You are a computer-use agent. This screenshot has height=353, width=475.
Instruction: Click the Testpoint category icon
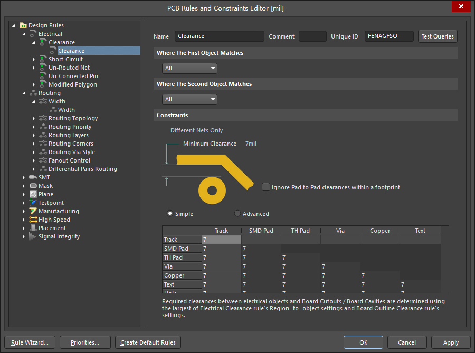coord(33,203)
